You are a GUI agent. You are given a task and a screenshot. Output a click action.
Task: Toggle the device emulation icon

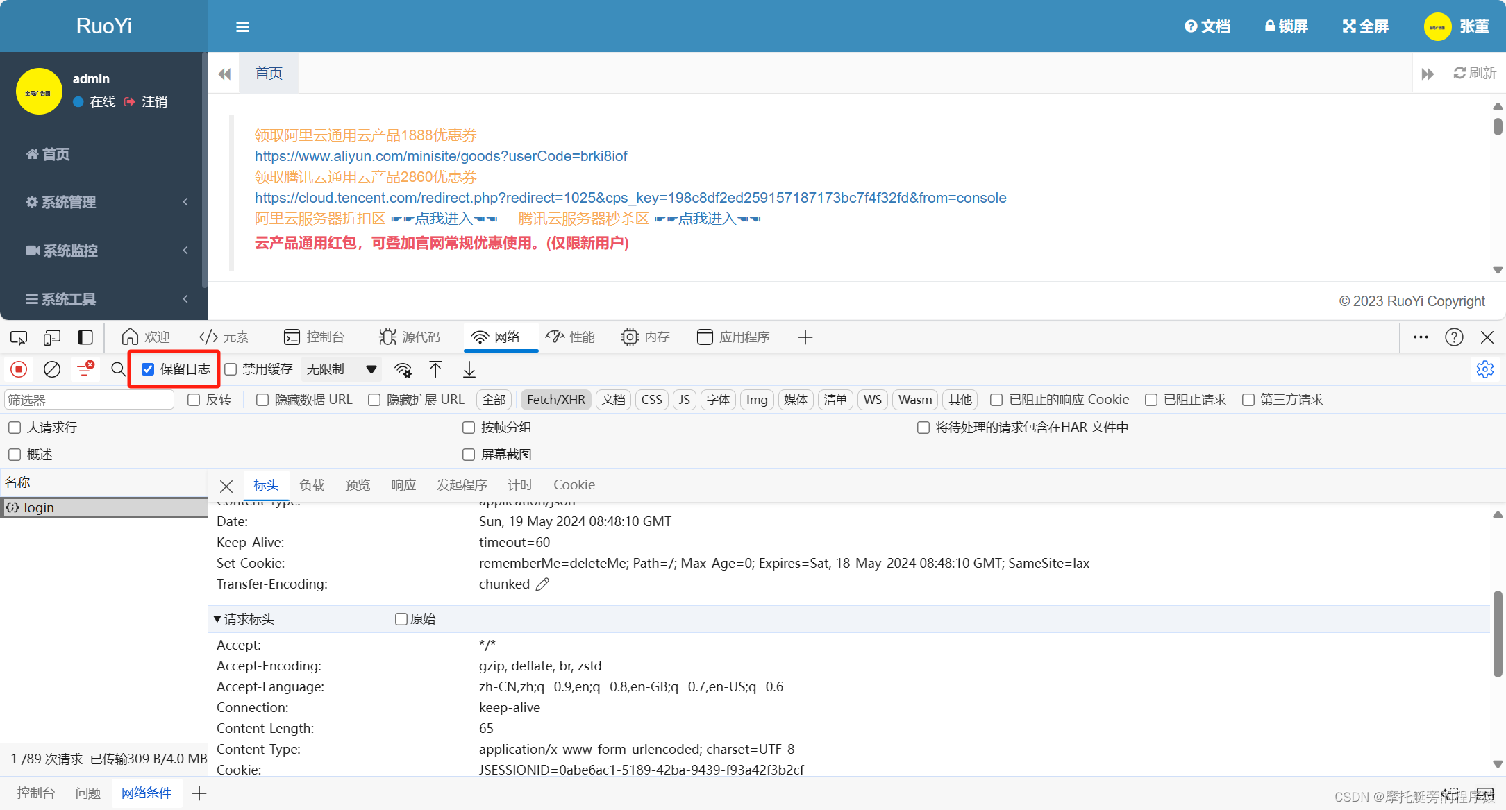pos(52,337)
